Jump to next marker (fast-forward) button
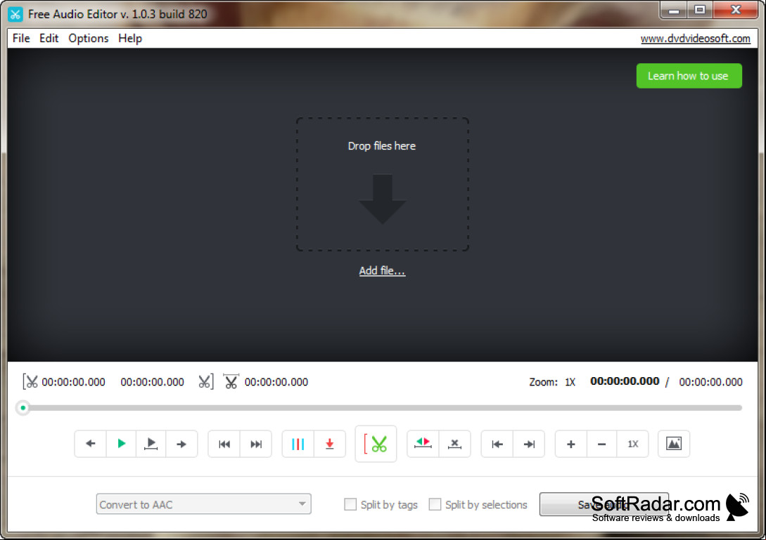This screenshot has height=540, width=766. pyautogui.click(x=256, y=444)
